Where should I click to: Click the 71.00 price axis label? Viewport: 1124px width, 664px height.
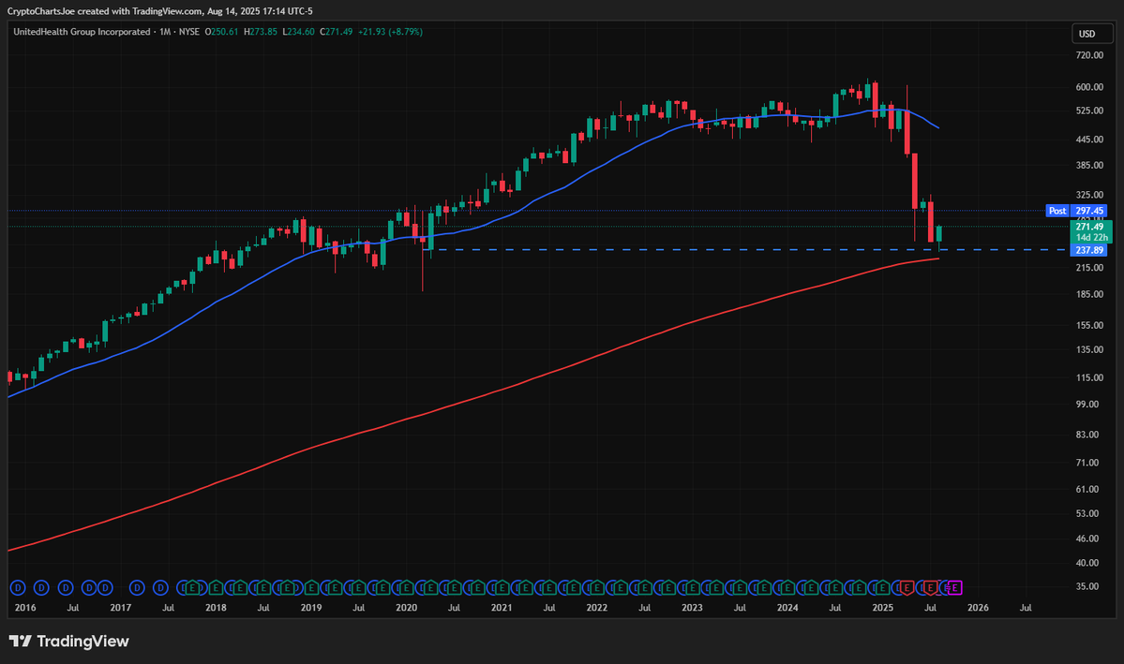tap(1087, 463)
